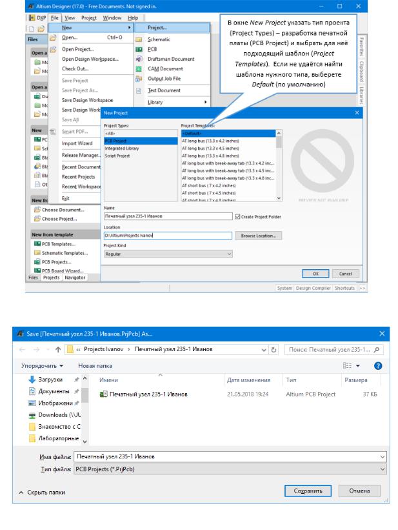This screenshot has height=530, width=398.
Task: Click the Text Document icon
Action: coord(139,90)
